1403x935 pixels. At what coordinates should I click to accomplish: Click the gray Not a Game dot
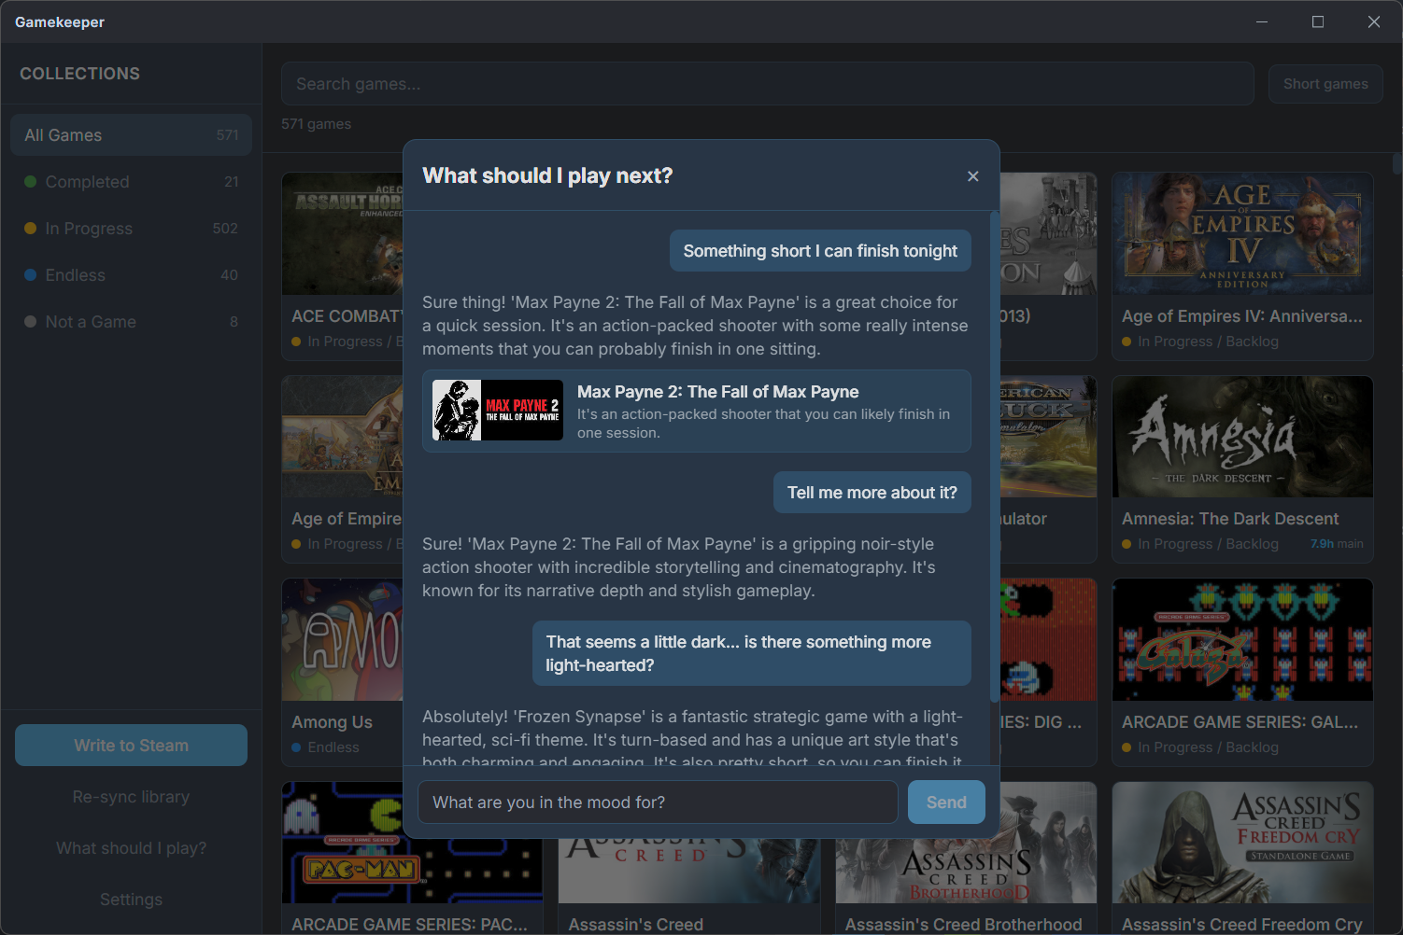click(30, 322)
